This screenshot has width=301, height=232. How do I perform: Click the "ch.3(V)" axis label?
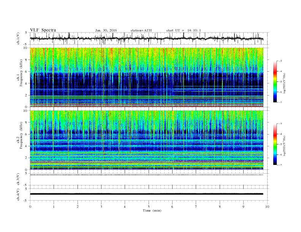pos(18,179)
